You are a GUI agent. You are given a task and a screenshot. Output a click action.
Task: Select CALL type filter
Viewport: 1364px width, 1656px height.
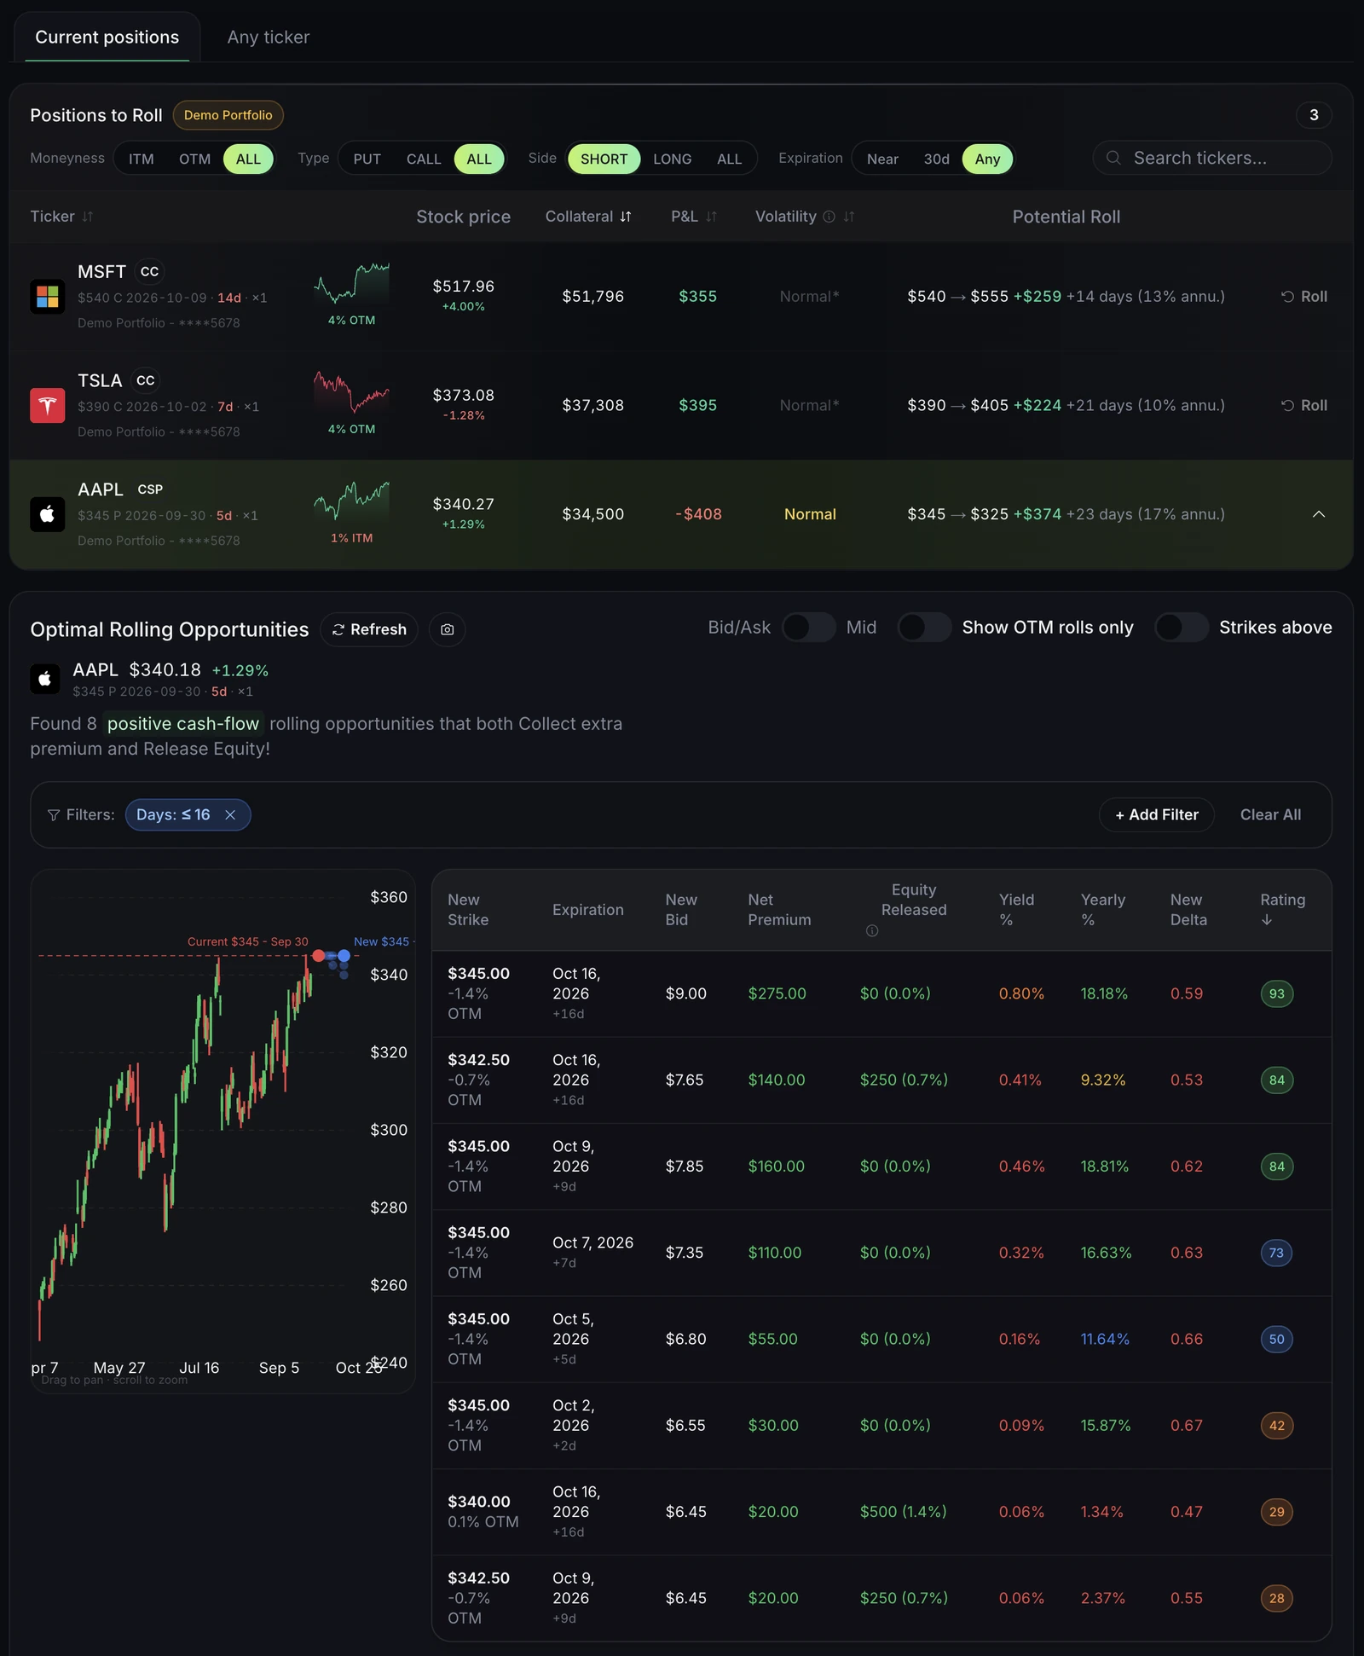point(424,159)
